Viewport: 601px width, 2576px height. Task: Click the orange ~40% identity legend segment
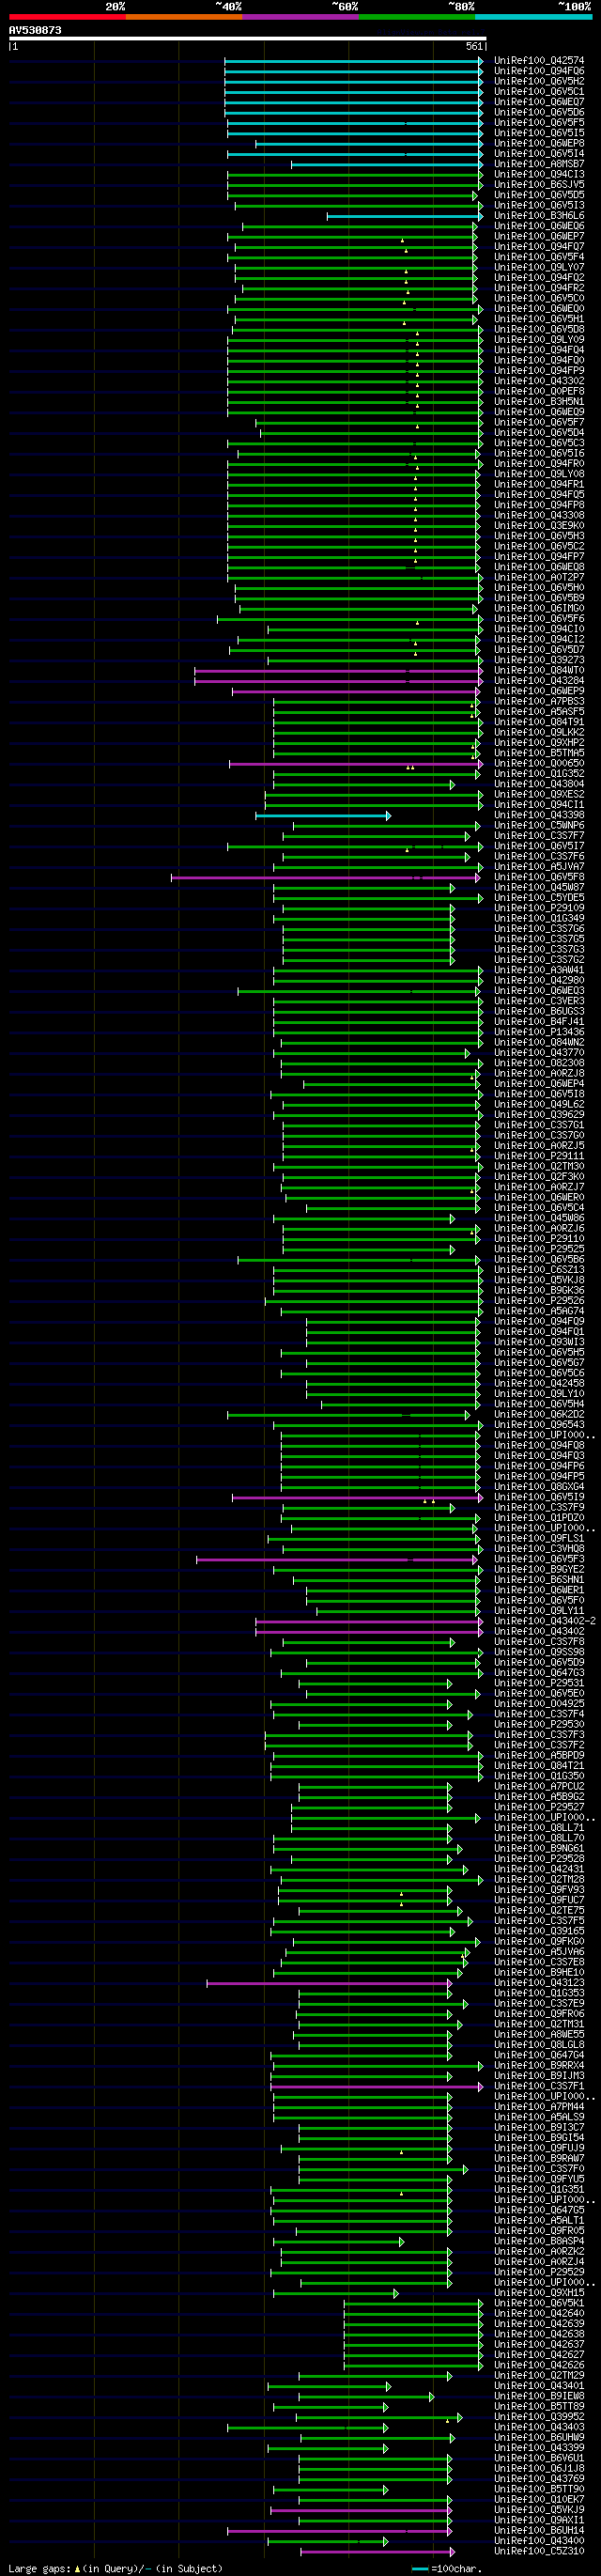[184, 17]
